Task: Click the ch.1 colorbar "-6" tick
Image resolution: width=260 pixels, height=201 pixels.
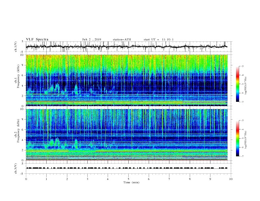Action: click(x=242, y=93)
